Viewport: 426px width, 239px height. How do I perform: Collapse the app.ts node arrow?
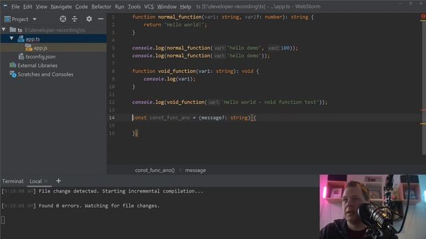(12, 39)
